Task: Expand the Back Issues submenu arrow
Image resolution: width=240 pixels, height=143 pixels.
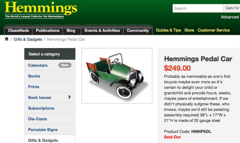Action: 69,97
